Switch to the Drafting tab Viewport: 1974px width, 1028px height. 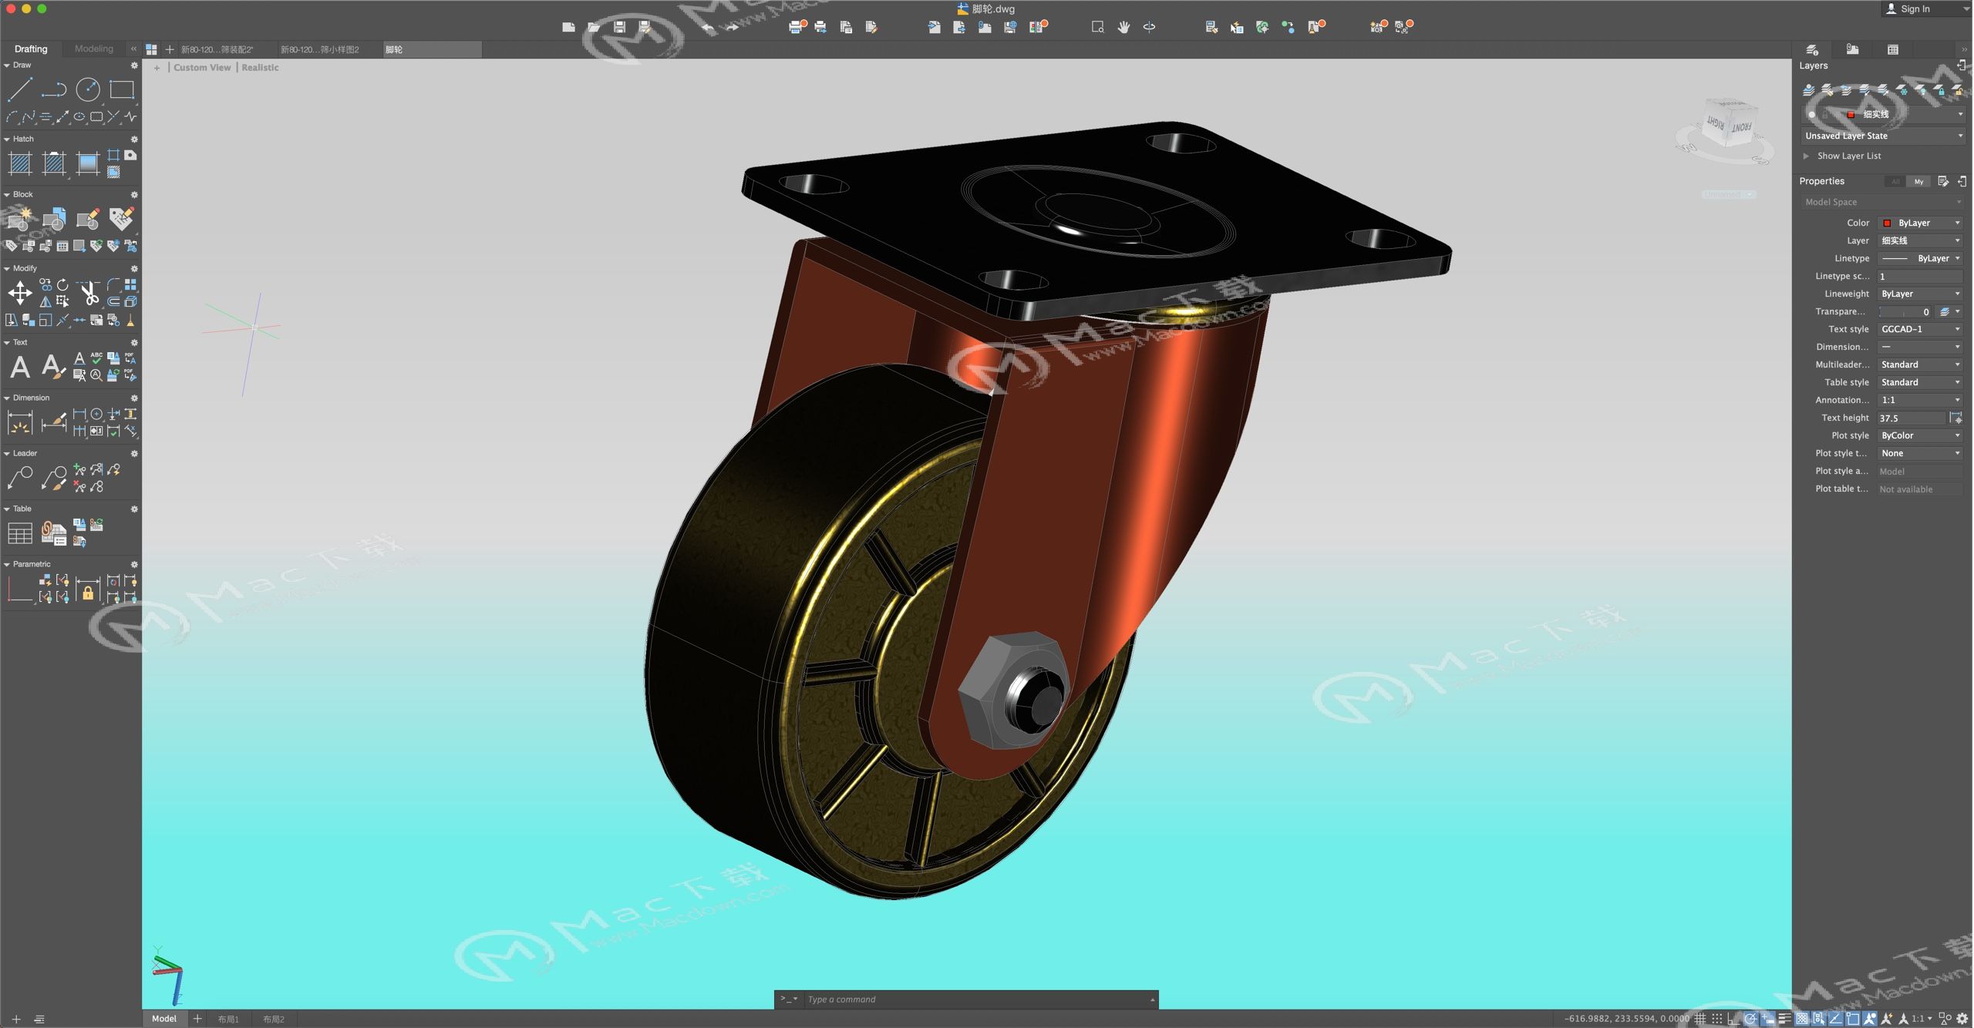(31, 49)
